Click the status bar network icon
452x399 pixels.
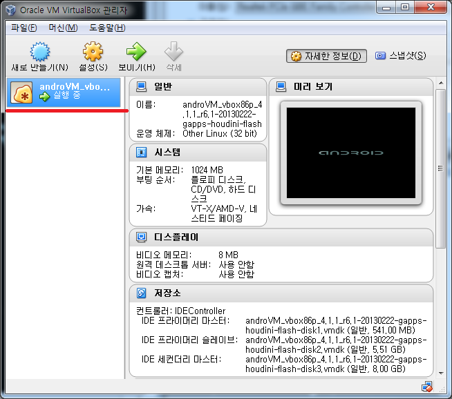[426, 387]
